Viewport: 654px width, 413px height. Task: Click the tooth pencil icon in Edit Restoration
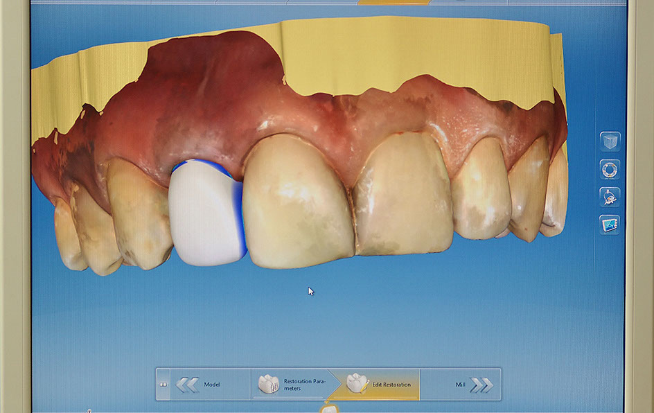[x=357, y=383]
